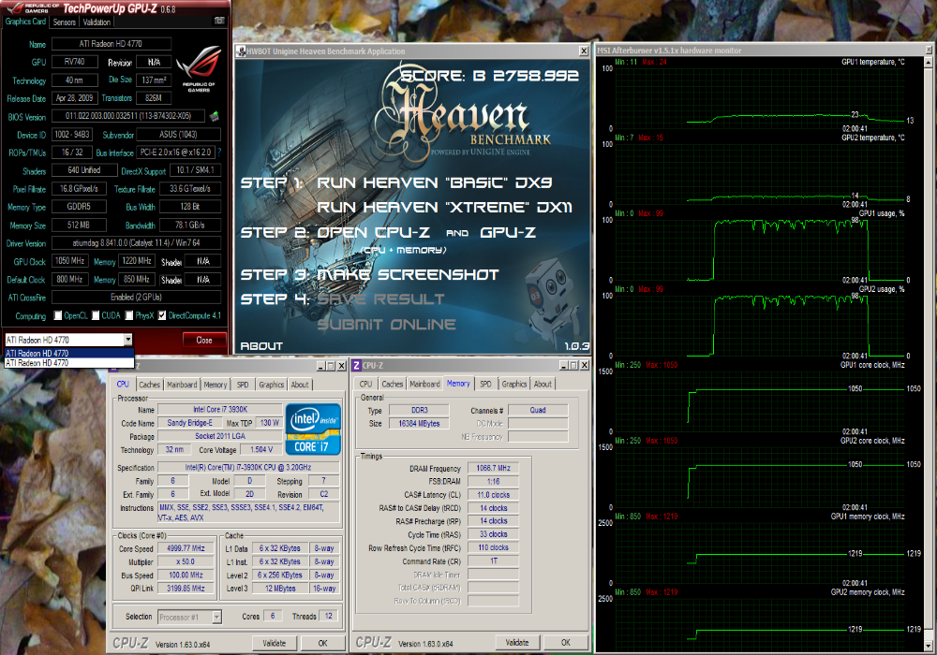This screenshot has width=937, height=655.
Task: Click the BIOS save chip icon in GPU-Z
Action: pyautogui.click(x=214, y=116)
